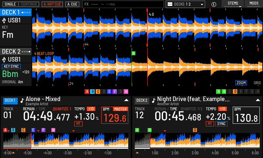Toggle Deck 1 MT master tempo

[78, 124]
